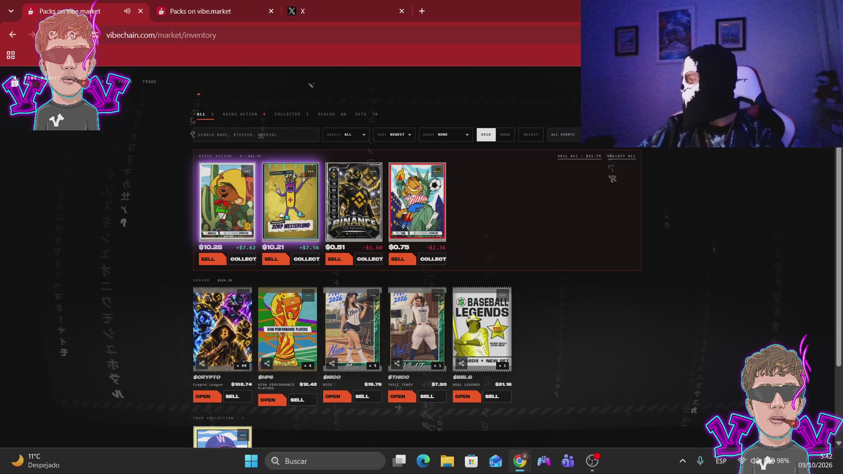This screenshot has width=843, height=474.
Task: Expand the Sort Newest dropdown
Action: 394,135
